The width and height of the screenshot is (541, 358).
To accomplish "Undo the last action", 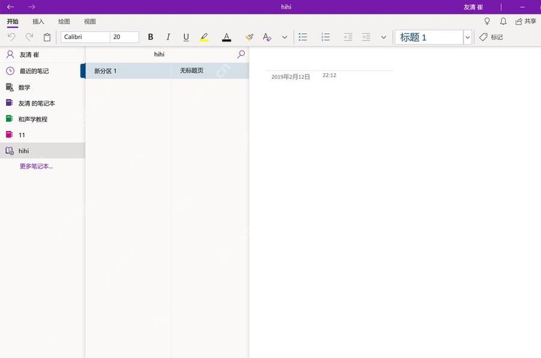I will 11,37.
